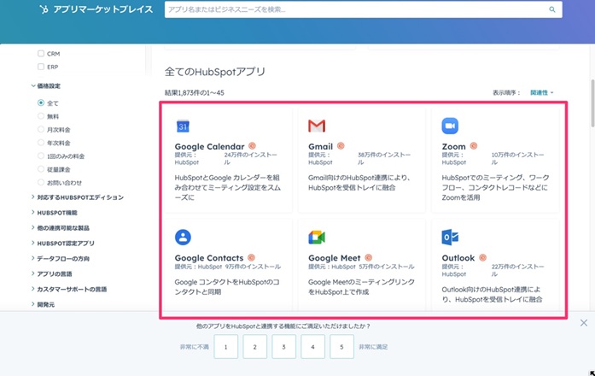
Task: Select the 年次料金 pricing option
Action: click(41, 143)
